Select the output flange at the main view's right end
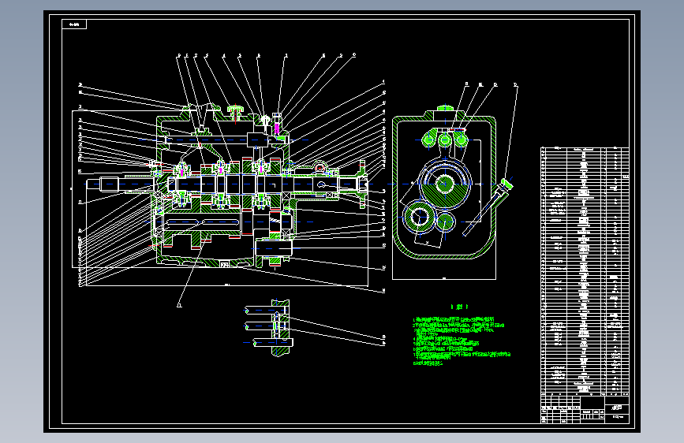The width and height of the screenshot is (684, 443). coord(362,184)
